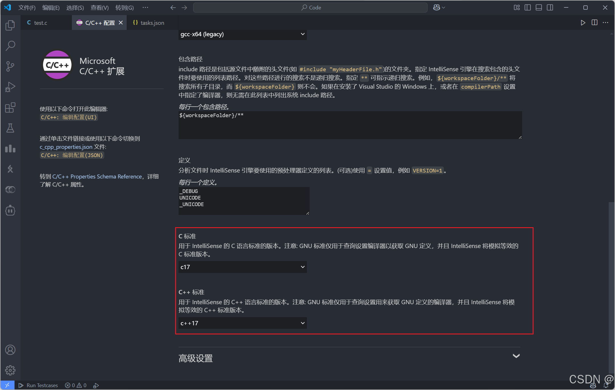Click the split editor right icon

pyautogui.click(x=594, y=23)
